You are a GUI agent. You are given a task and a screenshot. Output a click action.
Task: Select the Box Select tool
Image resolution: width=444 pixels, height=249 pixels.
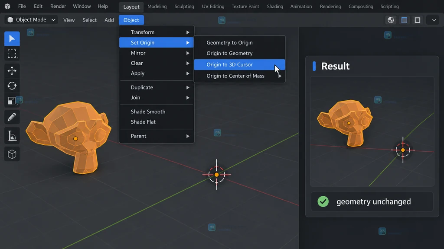(12, 54)
